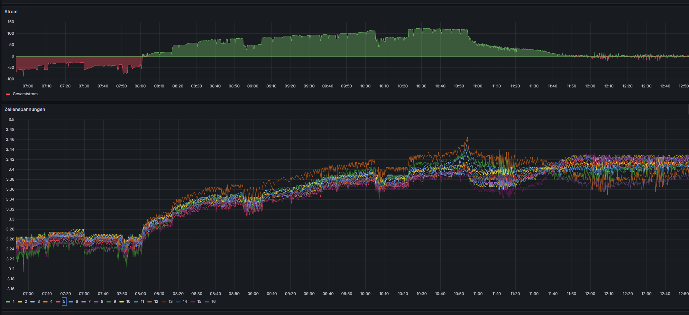Click dark red color swatch of series 13
The height and width of the screenshot is (315, 689).
(x=164, y=302)
